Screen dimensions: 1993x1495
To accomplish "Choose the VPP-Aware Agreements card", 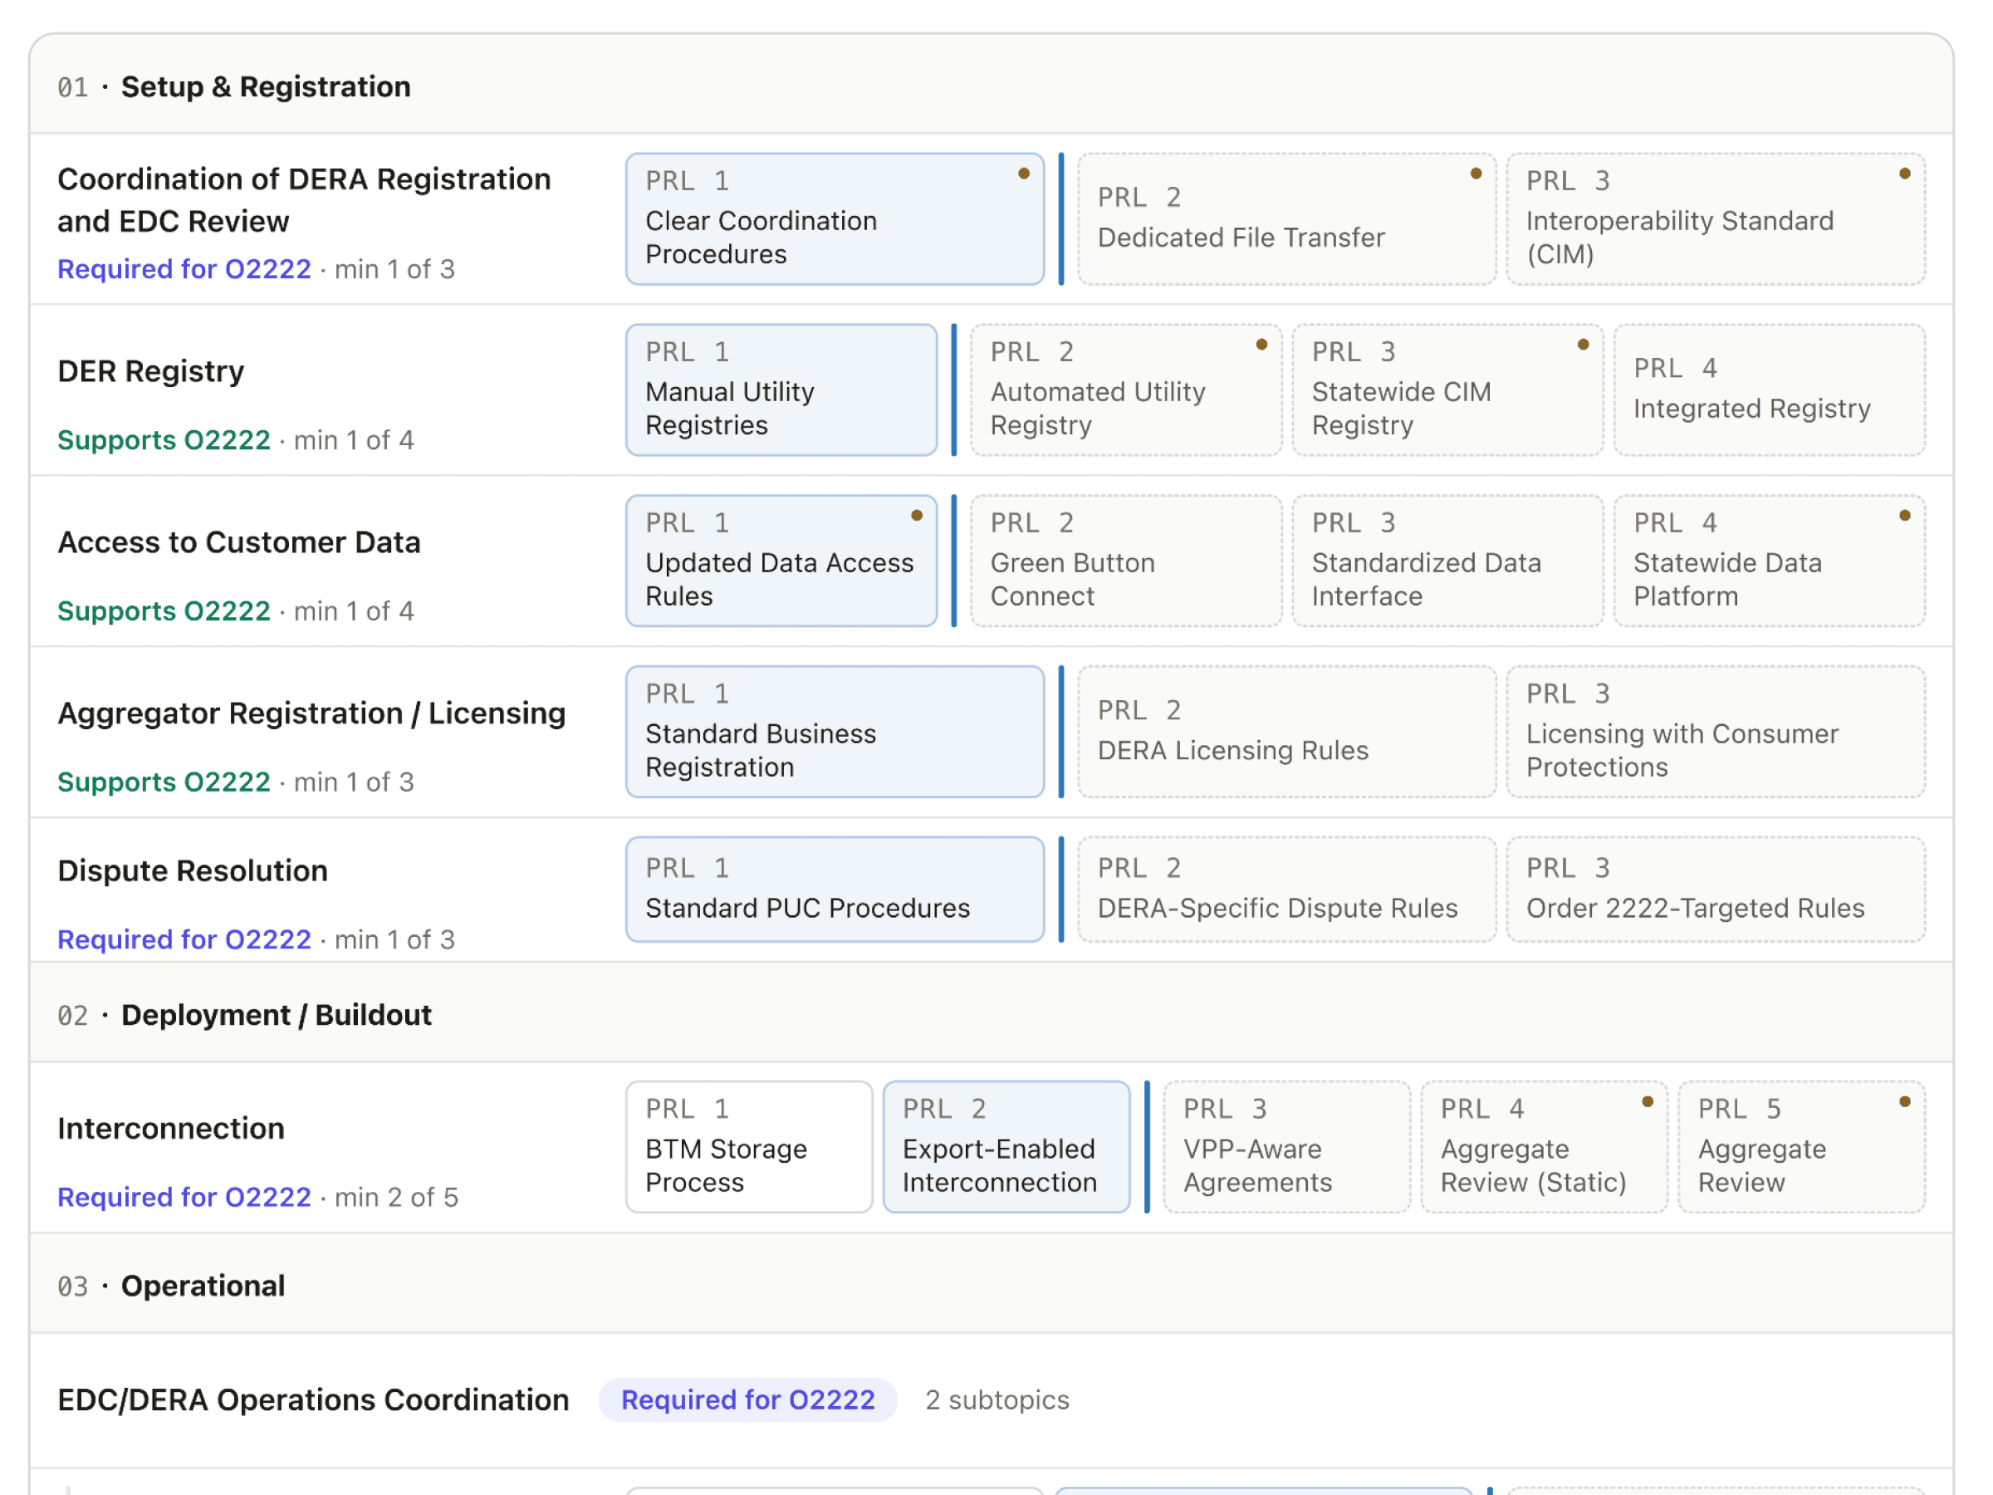I will 1286,1147.
